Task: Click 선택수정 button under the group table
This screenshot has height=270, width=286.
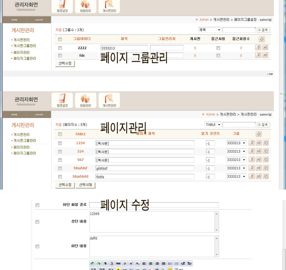Action: click(x=65, y=64)
